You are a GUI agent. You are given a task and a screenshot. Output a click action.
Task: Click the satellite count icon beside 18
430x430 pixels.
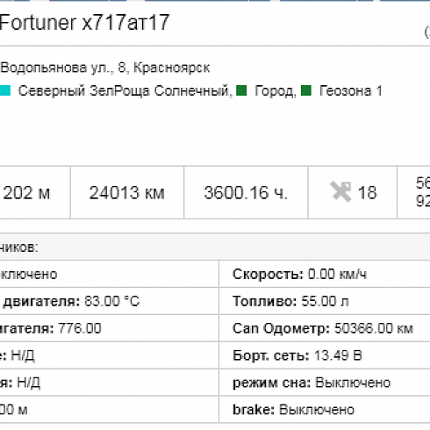pyautogui.click(x=340, y=192)
